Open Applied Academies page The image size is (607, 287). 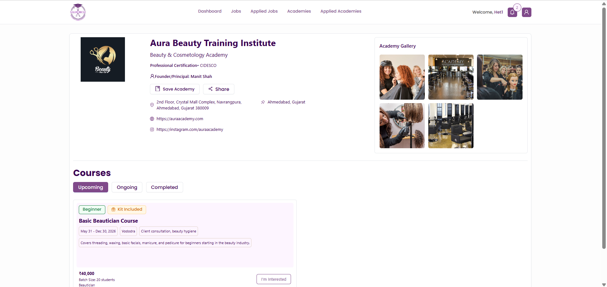point(341,11)
